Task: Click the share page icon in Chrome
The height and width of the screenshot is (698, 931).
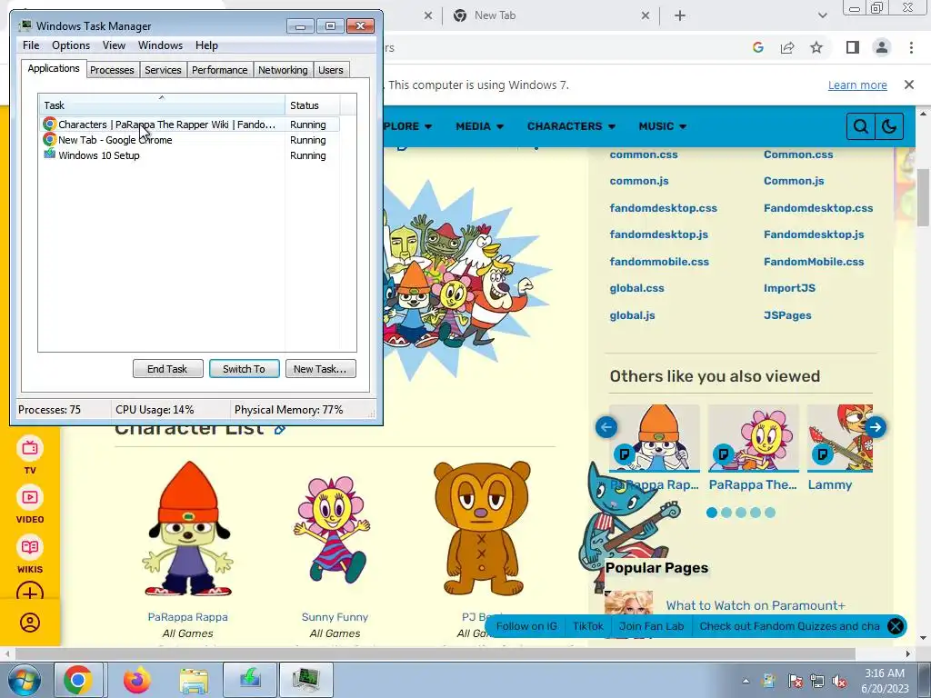Action: [x=787, y=47]
